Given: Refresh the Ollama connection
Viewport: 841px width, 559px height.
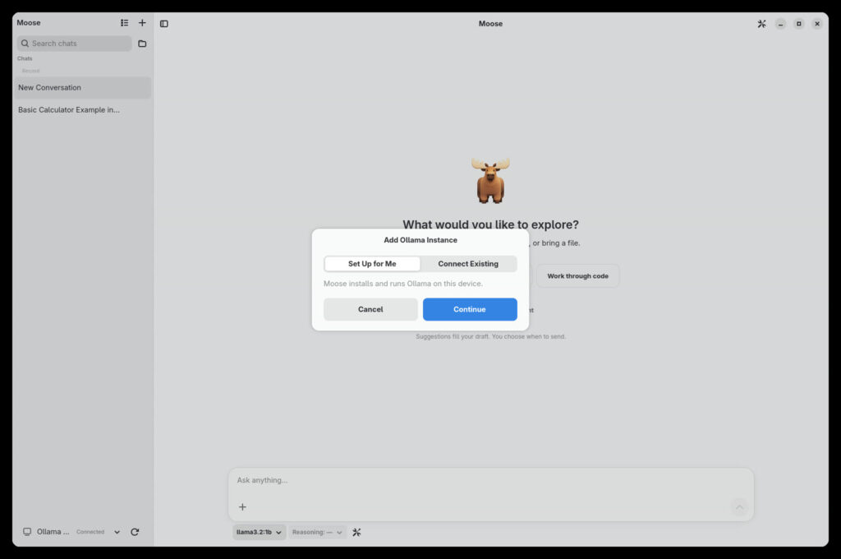Looking at the screenshot, I should point(135,532).
